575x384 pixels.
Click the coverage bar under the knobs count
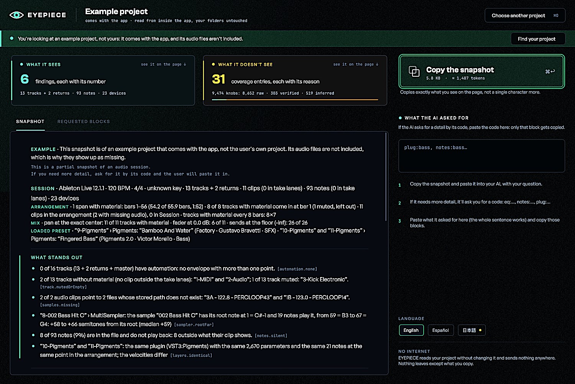pyautogui.click(x=295, y=100)
